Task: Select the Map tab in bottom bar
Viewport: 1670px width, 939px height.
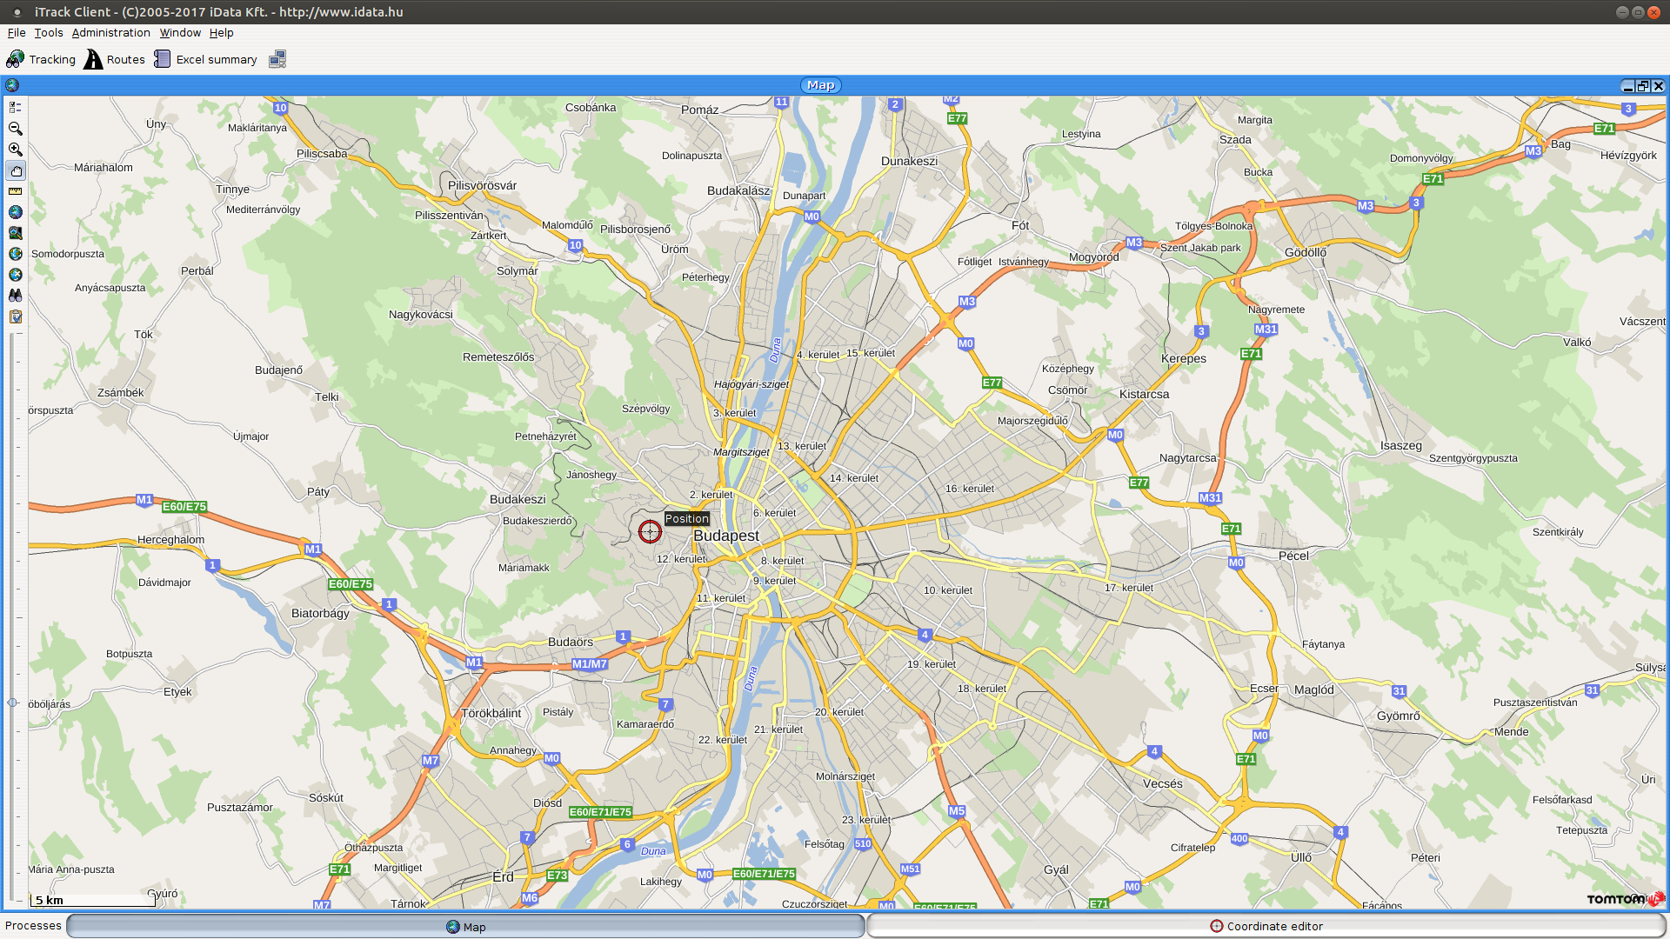Action: pyautogui.click(x=465, y=927)
